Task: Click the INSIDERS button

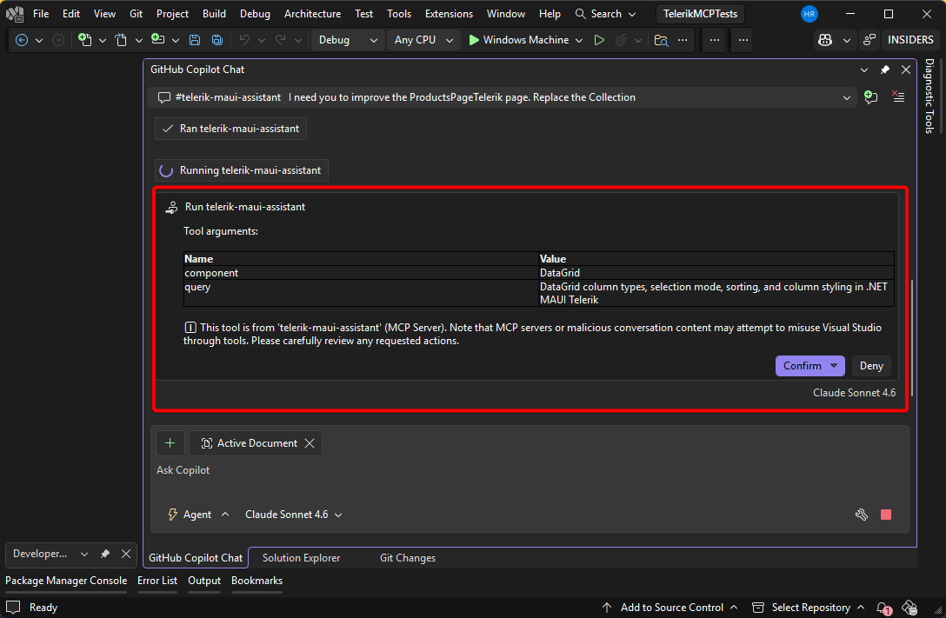Action: tap(910, 40)
